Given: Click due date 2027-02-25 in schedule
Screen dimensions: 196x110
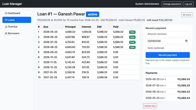Looking at the screenshot, I should (x=50, y=77).
